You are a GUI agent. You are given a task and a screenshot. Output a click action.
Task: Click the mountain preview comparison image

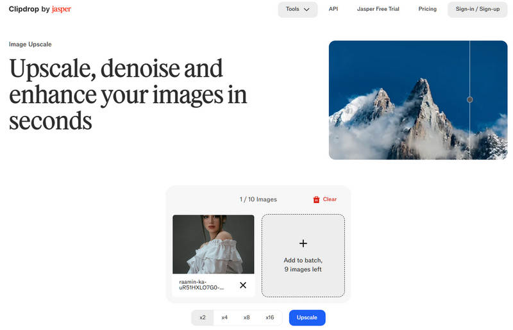coord(418,100)
